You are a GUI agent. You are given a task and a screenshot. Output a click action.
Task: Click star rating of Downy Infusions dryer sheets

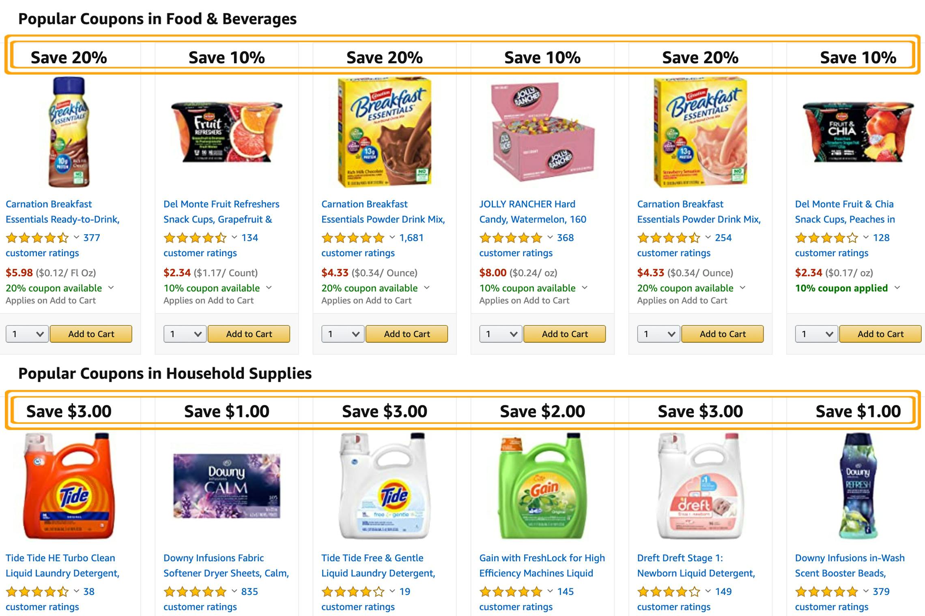coord(195,592)
